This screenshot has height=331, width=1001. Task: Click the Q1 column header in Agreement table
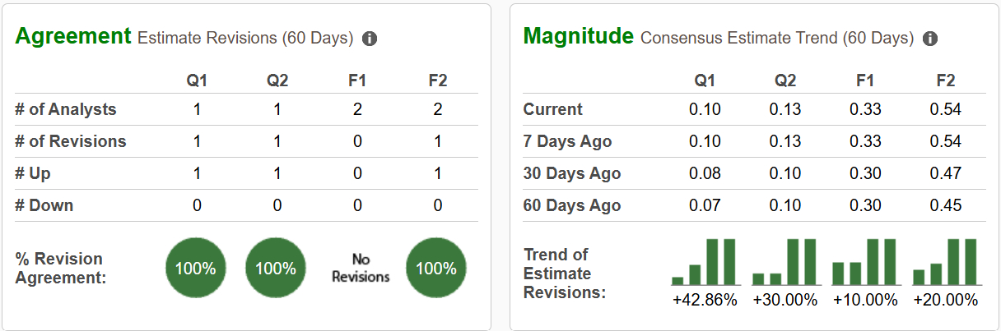pyautogui.click(x=198, y=80)
